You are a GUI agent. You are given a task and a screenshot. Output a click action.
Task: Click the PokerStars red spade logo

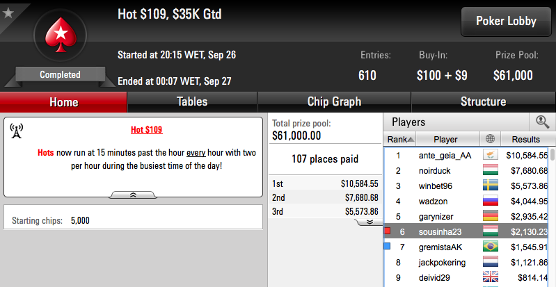coord(61,35)
